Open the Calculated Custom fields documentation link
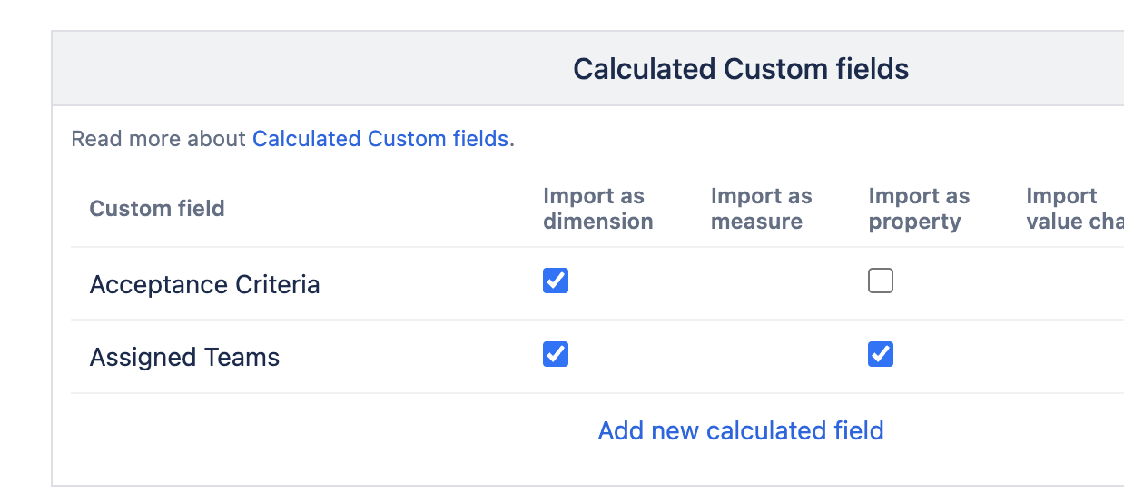Viewport: 1124px width, 503px height. 380,139
